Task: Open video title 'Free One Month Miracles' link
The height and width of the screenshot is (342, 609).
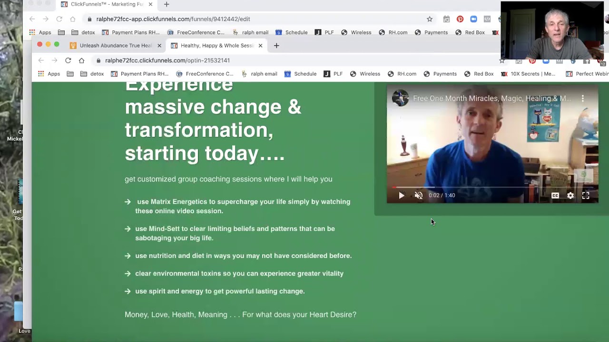Action: (492, 98)
